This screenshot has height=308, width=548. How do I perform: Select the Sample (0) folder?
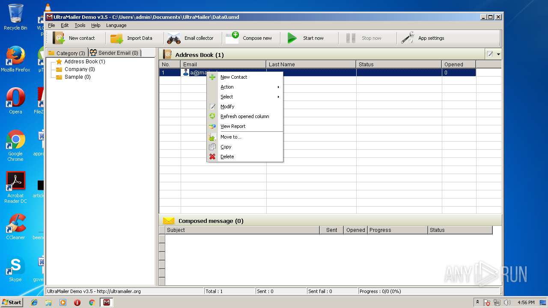click(x=77, y=77)
